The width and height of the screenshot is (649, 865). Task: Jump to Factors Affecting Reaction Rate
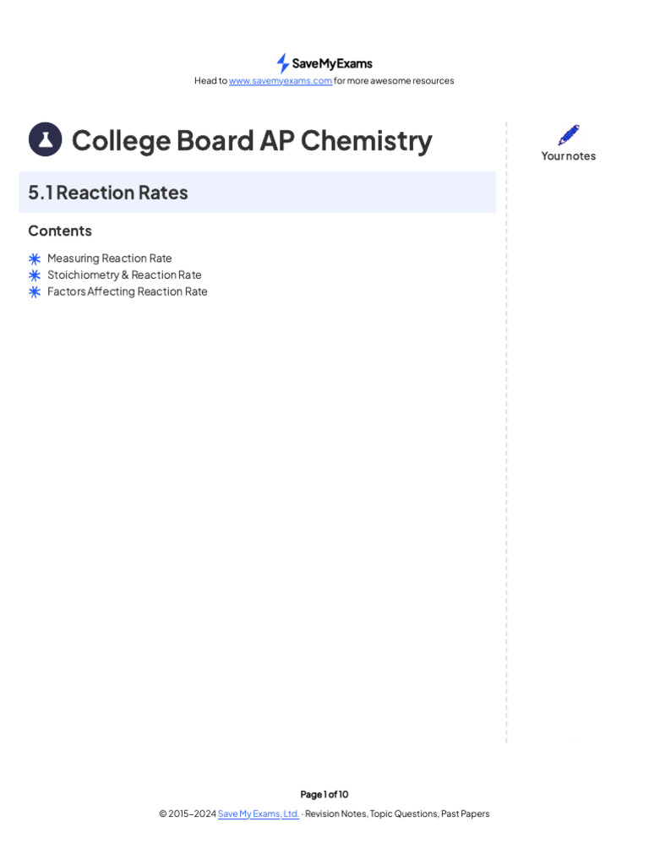coord(127,291)
